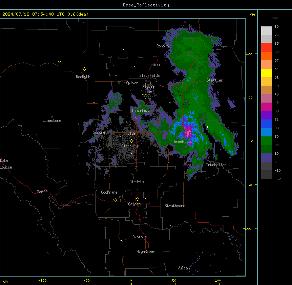The image size is (292, 285).
Task: Click the Sylvan label
Action: pyautogui.click(x=132, y=83)
